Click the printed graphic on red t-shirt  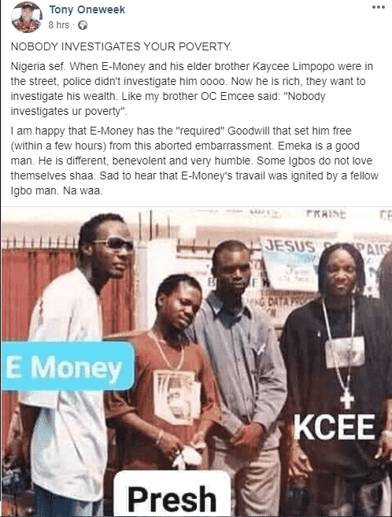coord(177,397)
